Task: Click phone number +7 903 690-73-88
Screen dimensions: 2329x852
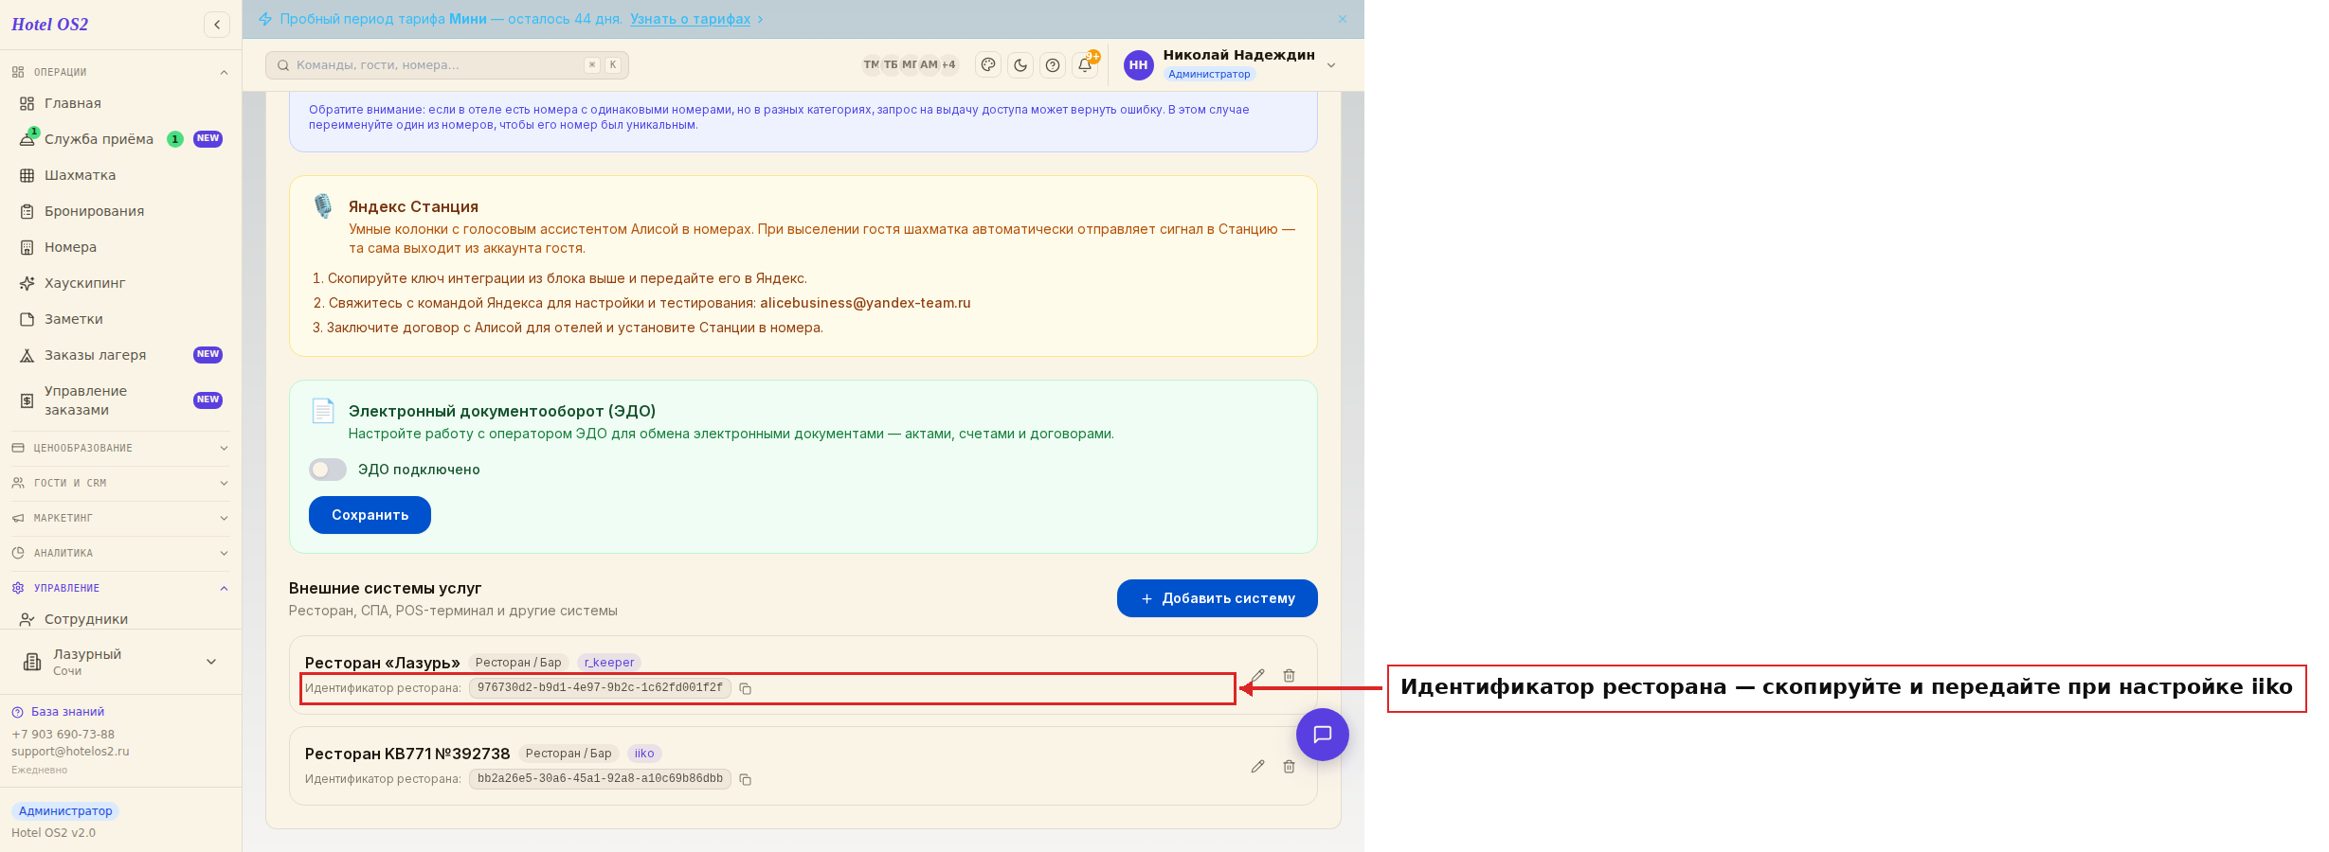Action: pos(63,735)
